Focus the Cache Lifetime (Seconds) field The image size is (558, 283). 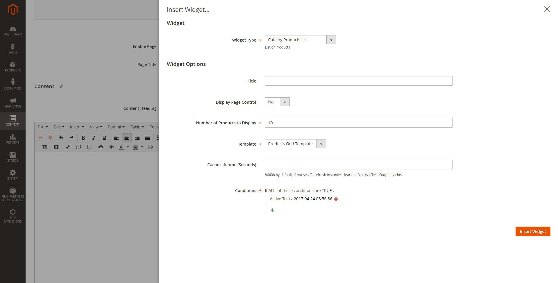359,165
